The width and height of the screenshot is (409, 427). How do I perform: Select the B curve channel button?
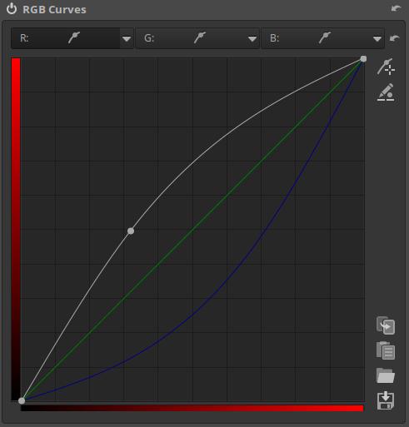point(317,38)
